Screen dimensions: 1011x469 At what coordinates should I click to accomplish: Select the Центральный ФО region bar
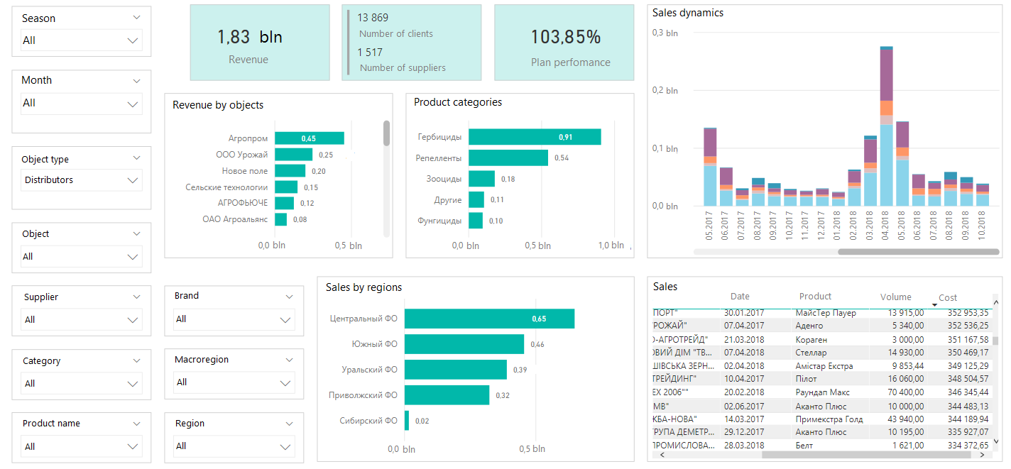(x=489, y=319)
